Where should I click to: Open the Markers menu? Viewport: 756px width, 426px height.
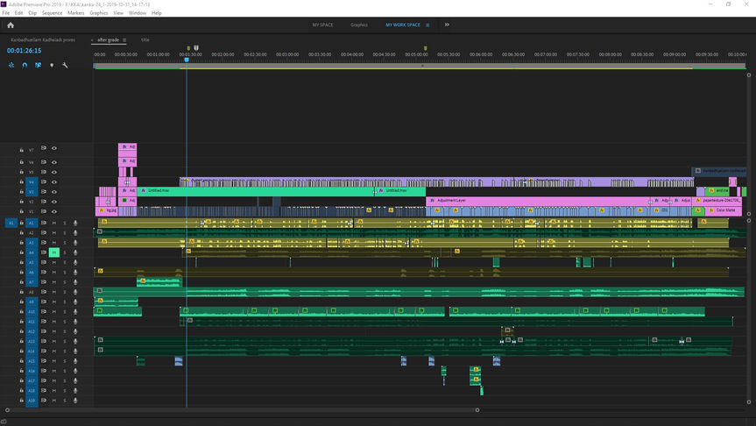pyautogui.click(x=75, y=13)
